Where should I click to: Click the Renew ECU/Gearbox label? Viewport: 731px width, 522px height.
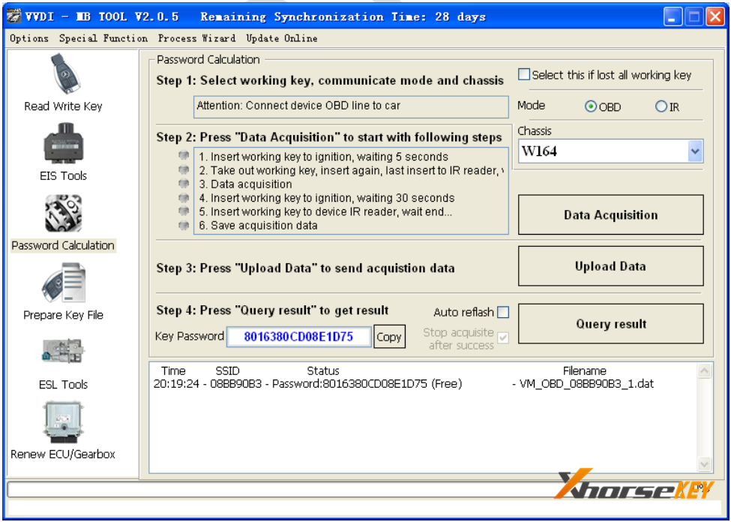click(63, 454)
